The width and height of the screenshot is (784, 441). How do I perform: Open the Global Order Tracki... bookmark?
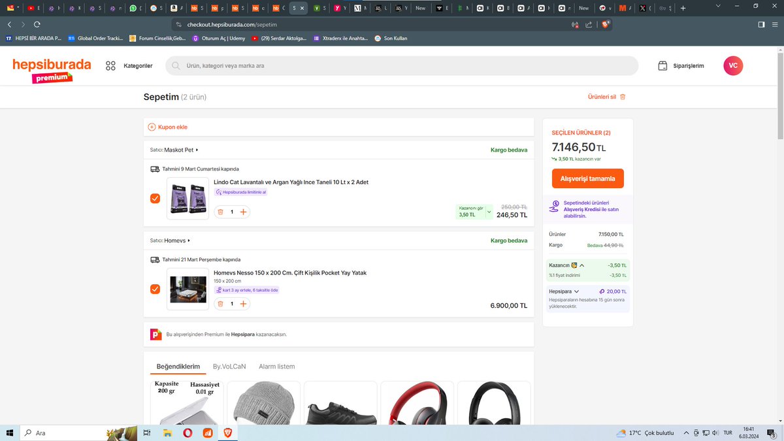click(95, 39)
